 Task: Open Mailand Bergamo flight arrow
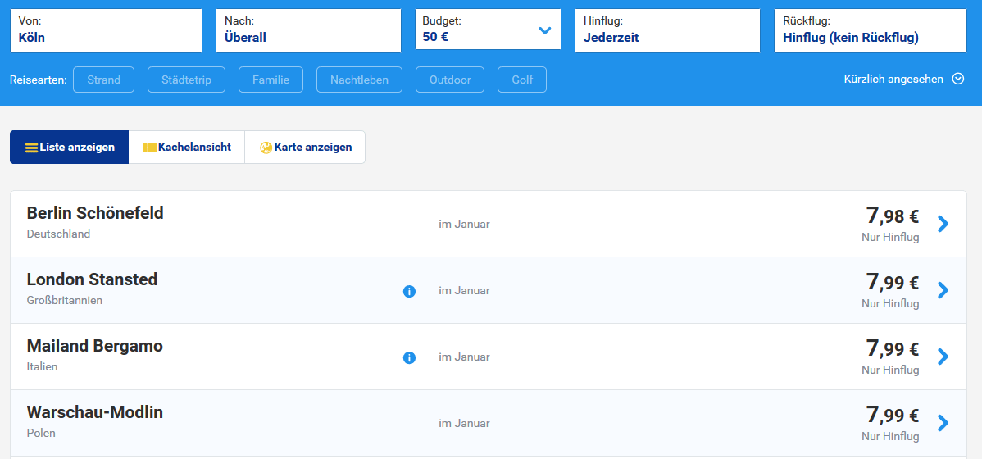(x=943, y=357)
